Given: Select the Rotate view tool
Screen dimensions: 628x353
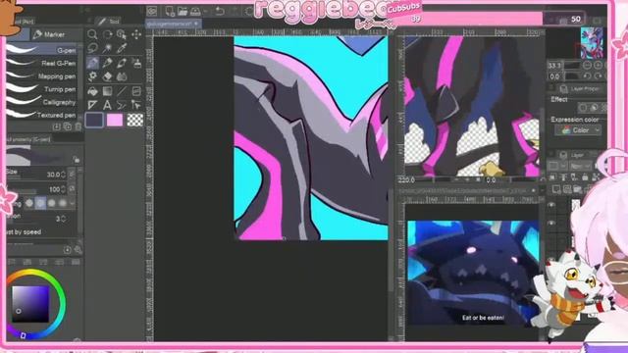Looking at the screenshot, I should pyautogui.click(x=107, y=34).
